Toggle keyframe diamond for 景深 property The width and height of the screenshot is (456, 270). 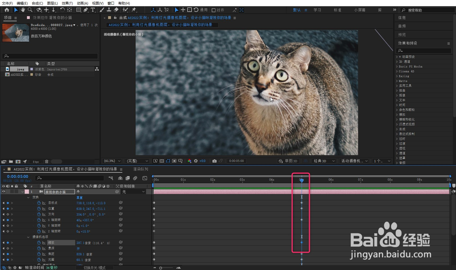[x=8, y=248]
